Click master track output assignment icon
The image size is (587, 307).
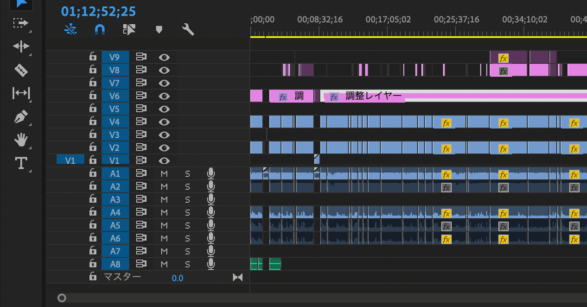click(238, 277)
